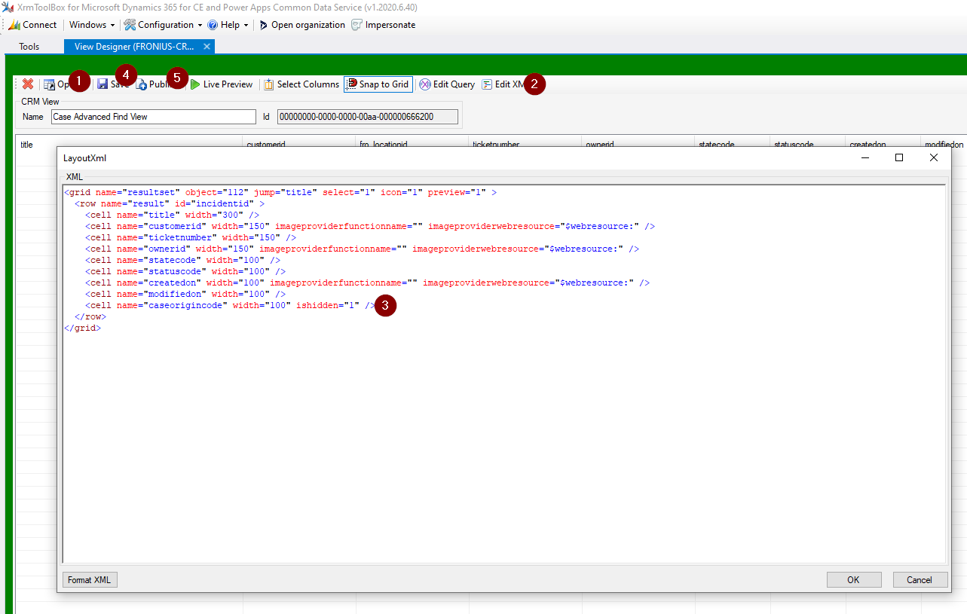The image size is (967, 614).
Task: Click the customerid column header
Action: (x=299, y=143)
